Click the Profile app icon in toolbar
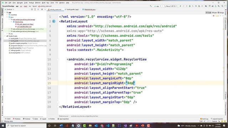228x128 pixels. 196,6
